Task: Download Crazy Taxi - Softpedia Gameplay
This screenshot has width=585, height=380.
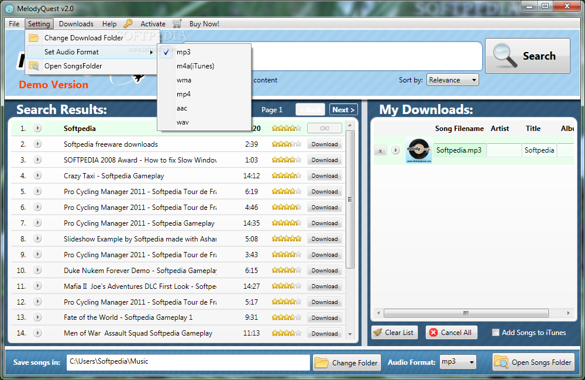Action: click(x=325, y=175)
